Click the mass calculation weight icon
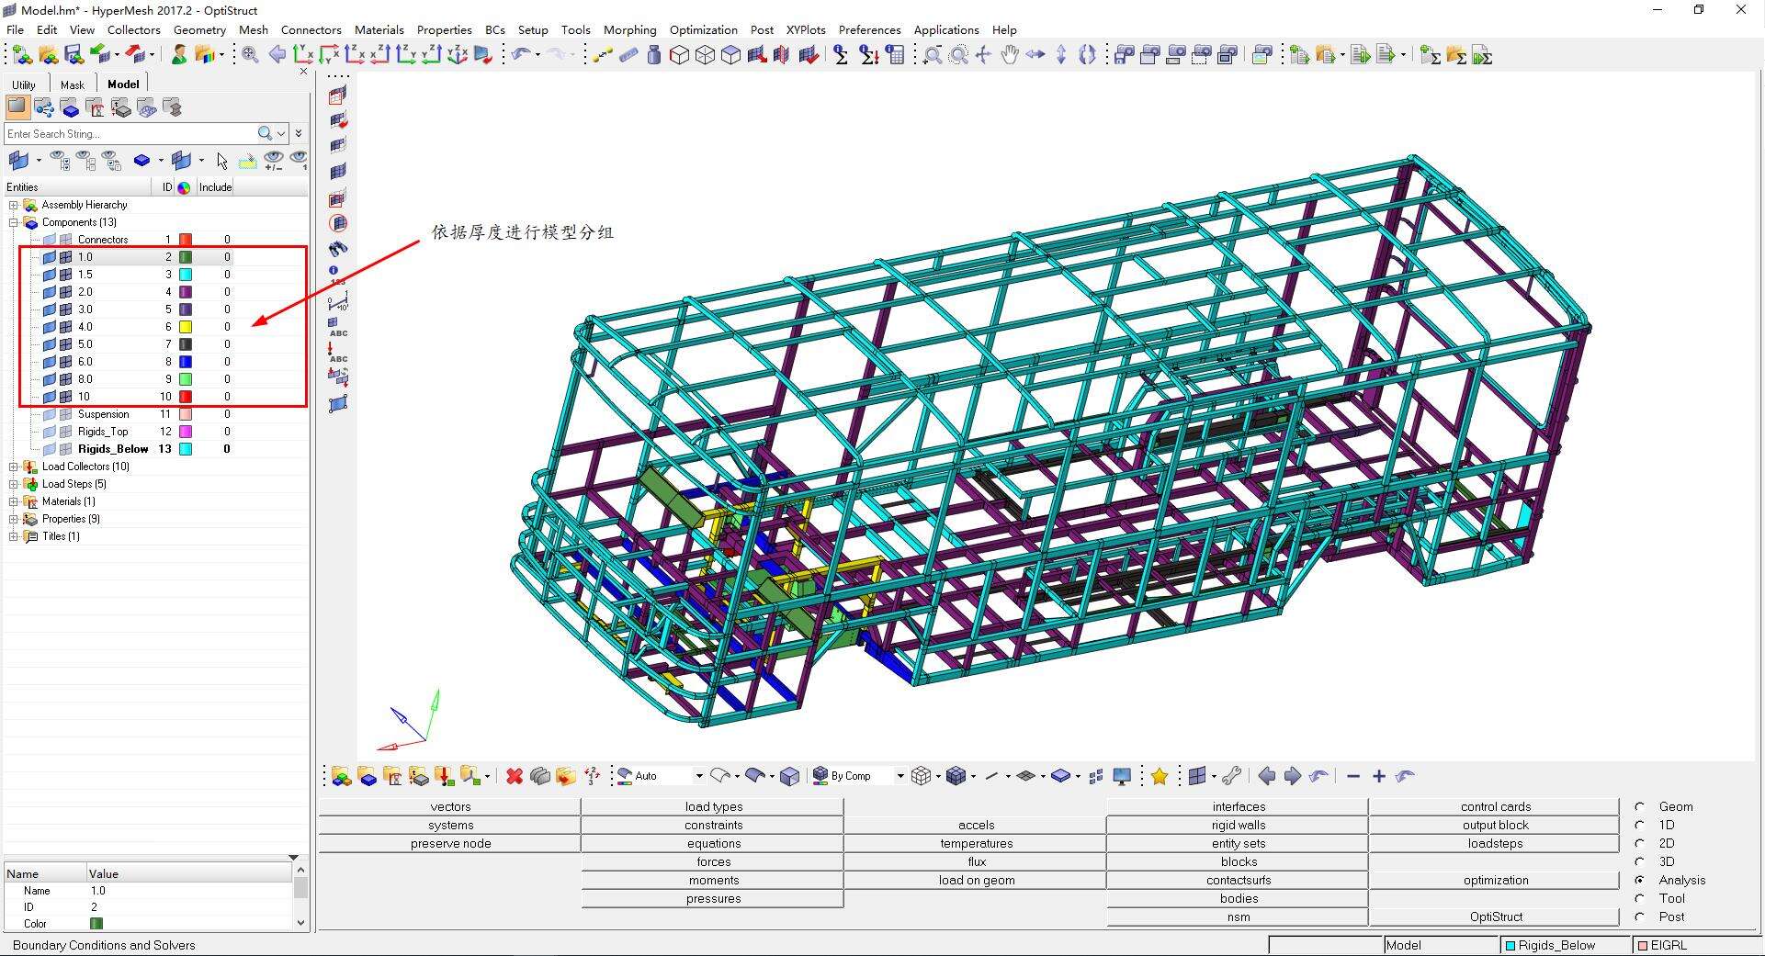 pos(653,55)
